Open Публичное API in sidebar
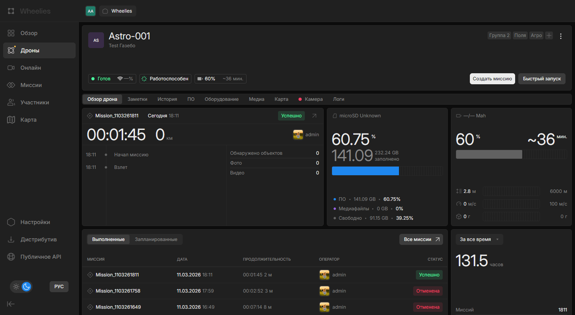The height and width of the screenshot is (315, 575). coord(41,257)
